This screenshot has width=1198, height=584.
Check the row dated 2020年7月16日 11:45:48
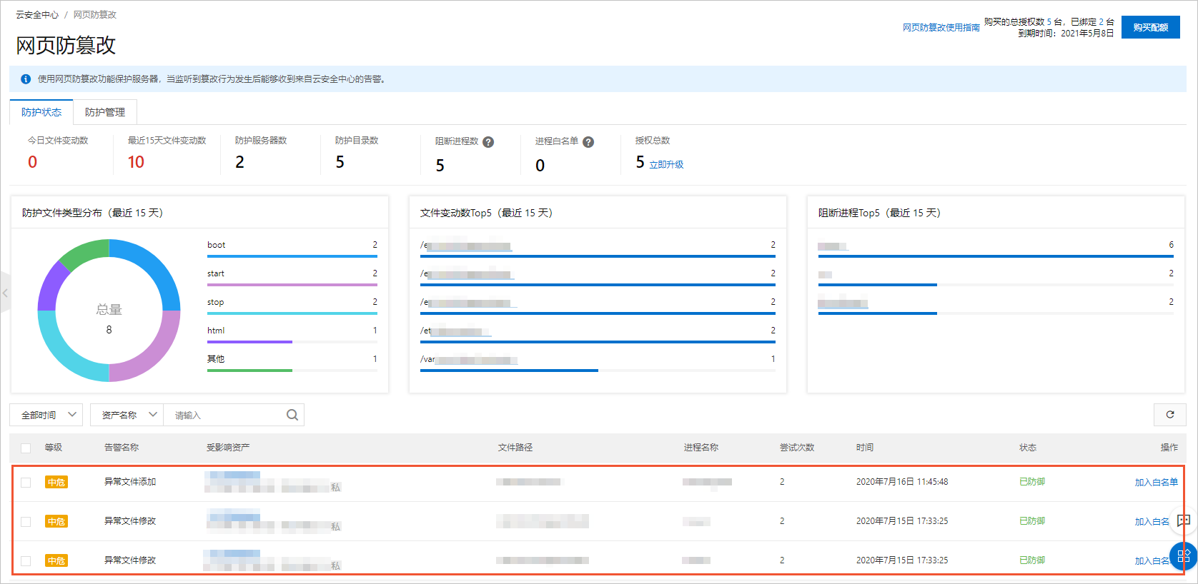point(26,483)
